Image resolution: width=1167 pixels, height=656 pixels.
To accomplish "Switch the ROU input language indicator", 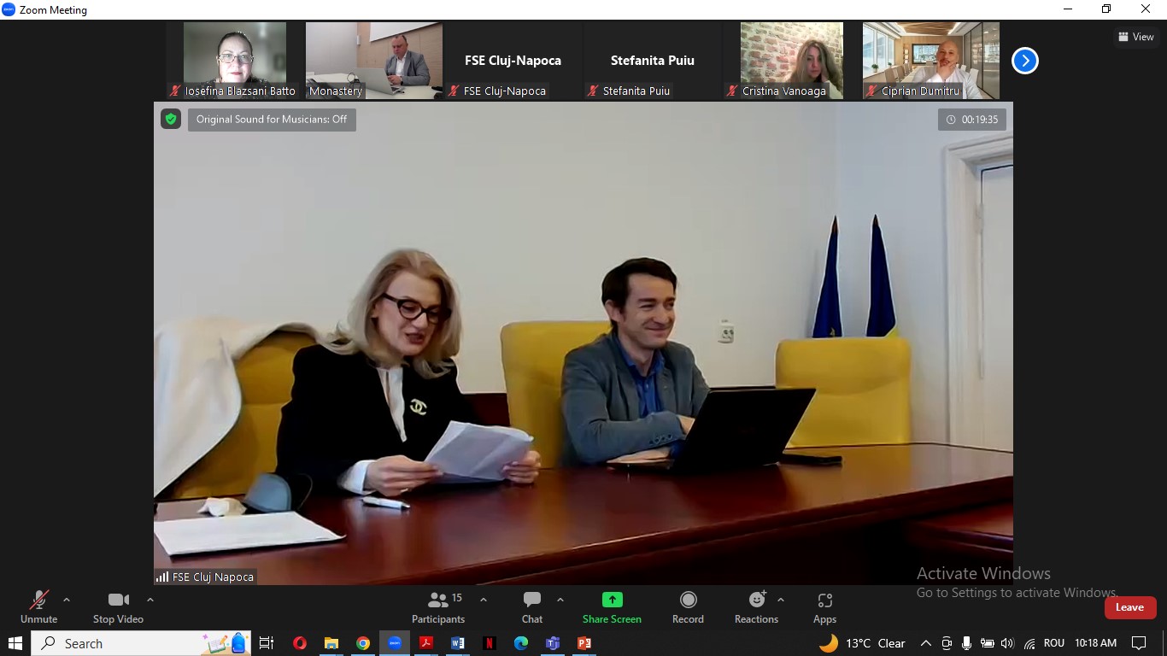I will 1054,643.
